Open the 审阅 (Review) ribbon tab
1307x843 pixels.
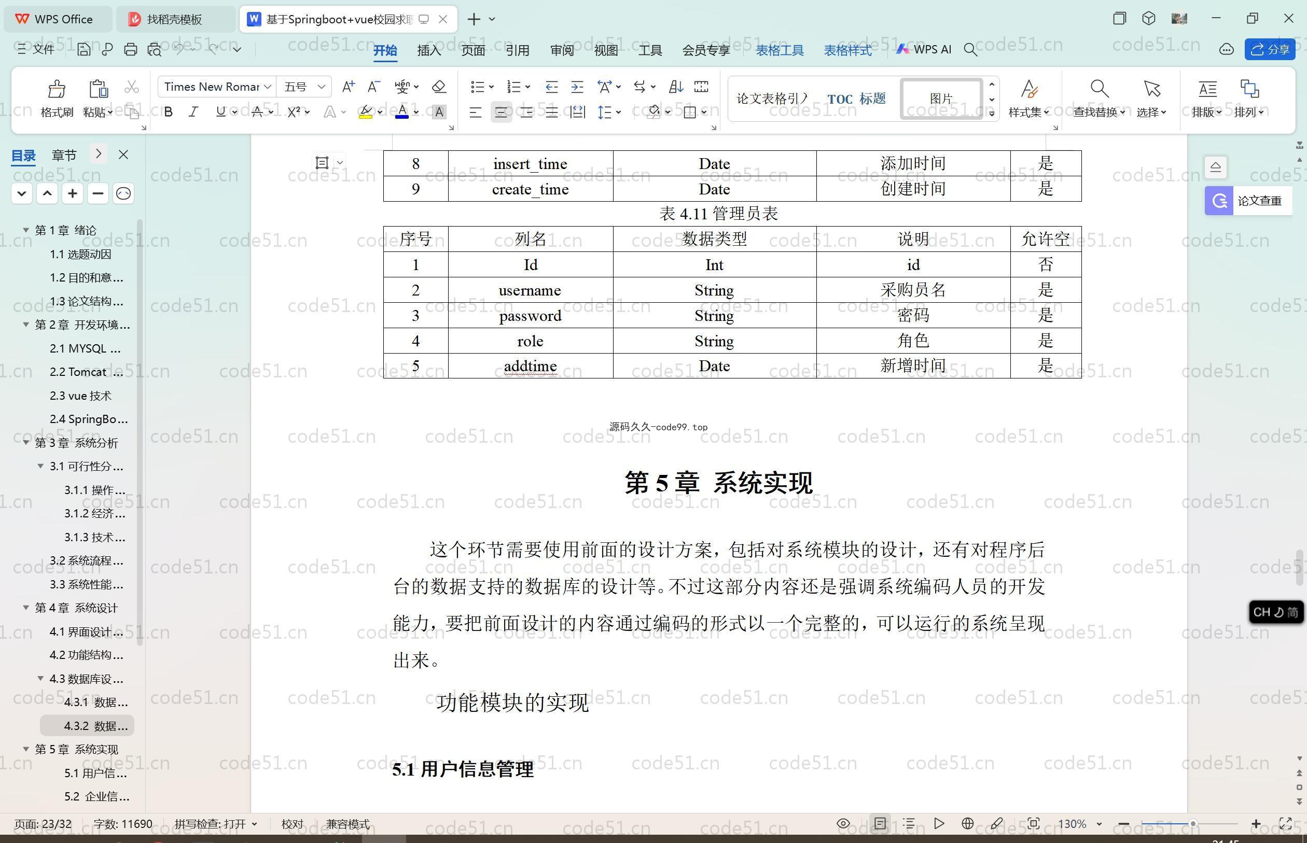pyautogui.click(x=562, y=50)
